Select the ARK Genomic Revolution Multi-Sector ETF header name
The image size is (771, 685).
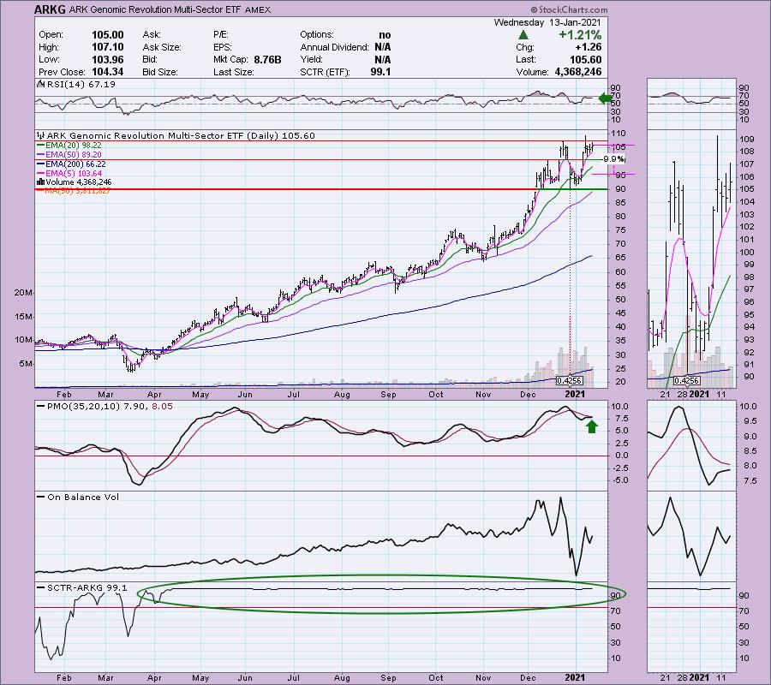click(154, 9)
